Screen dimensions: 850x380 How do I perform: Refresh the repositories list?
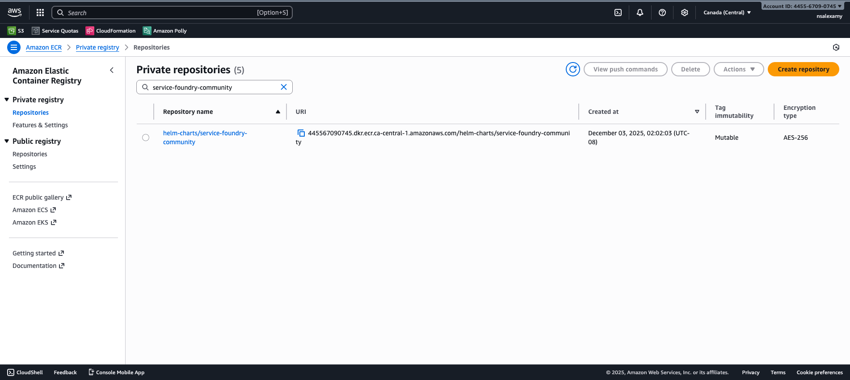tap(573, 69)
